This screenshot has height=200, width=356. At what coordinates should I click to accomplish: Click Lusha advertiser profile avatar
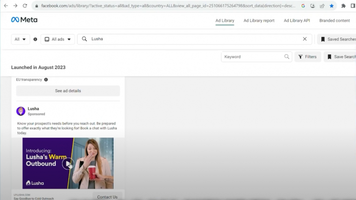tap(21, 111)
